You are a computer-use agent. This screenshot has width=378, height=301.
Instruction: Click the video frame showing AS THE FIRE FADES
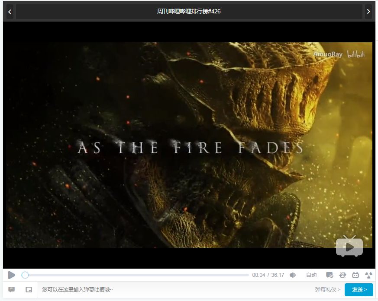point(189,145)
